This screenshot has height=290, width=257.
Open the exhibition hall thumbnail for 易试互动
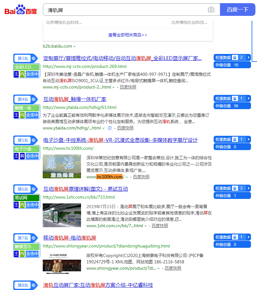62,215
